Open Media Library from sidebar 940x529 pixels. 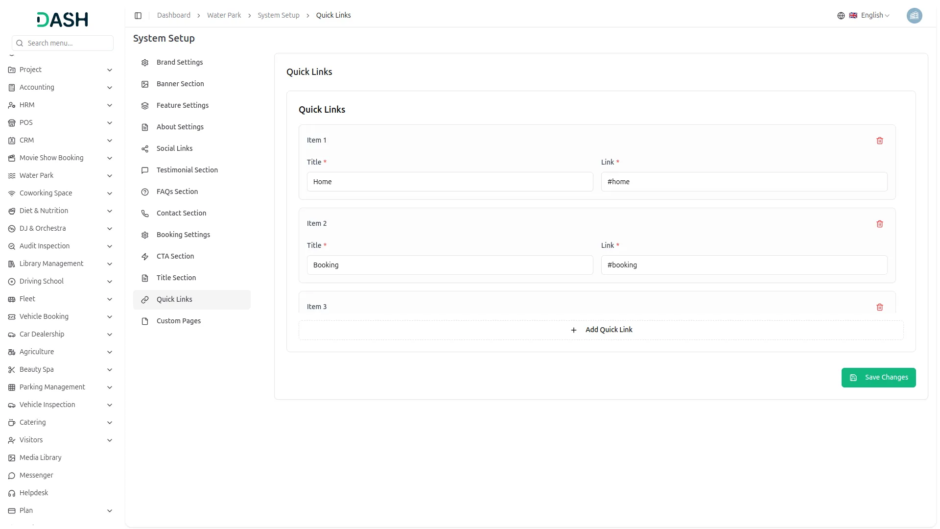coord(40,457)
